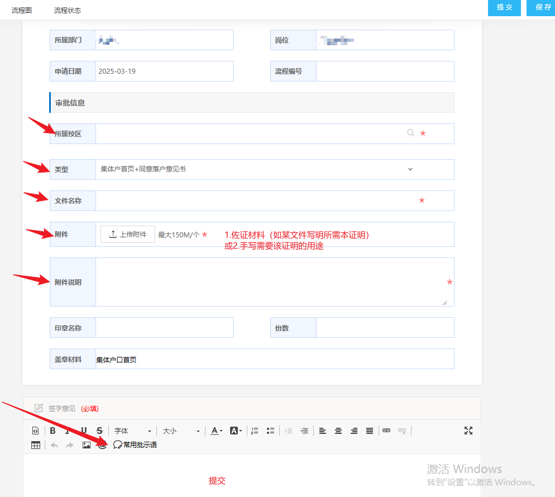Insert a bulleted list

coord(270,431)
